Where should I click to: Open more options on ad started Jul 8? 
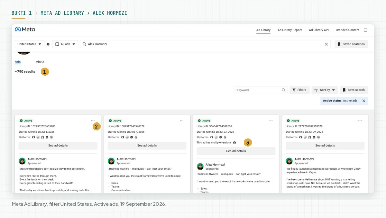point(93,121)
